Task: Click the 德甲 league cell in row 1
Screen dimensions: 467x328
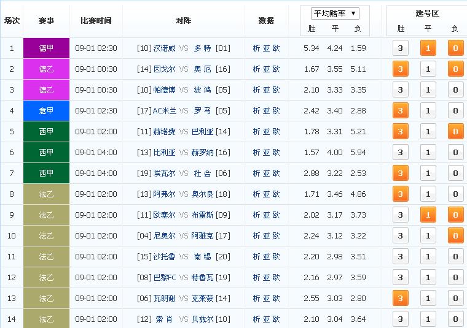Action: click(x=46, y=48)
